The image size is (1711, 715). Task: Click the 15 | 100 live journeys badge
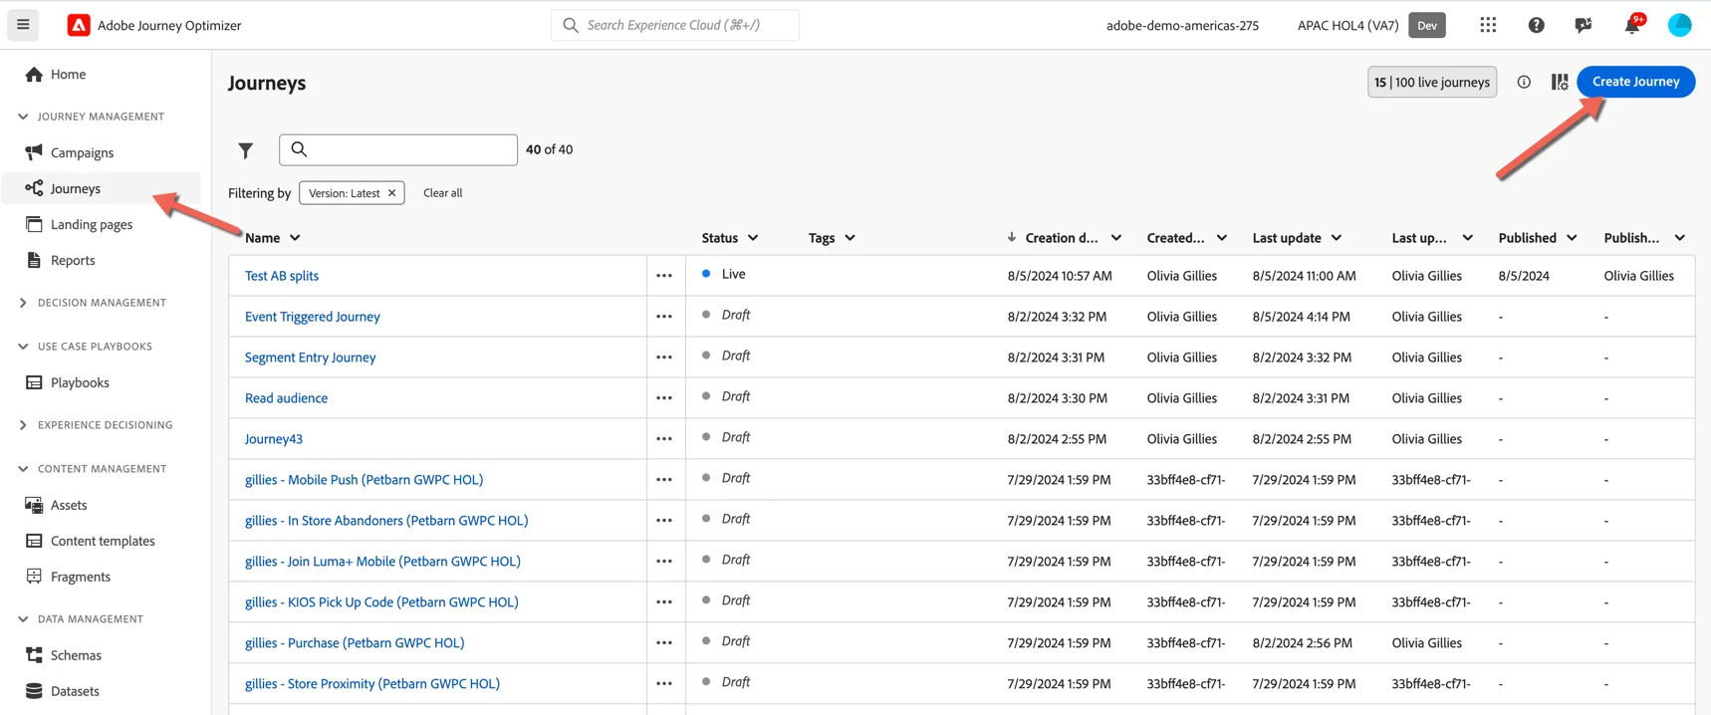(x=1432, y=82)
